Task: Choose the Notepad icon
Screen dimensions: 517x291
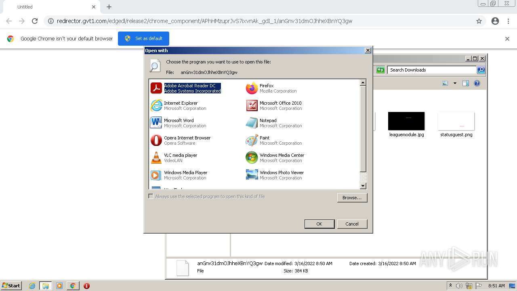Action: [x=252, y=123]
